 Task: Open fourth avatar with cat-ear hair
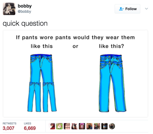tap(74, 126)
